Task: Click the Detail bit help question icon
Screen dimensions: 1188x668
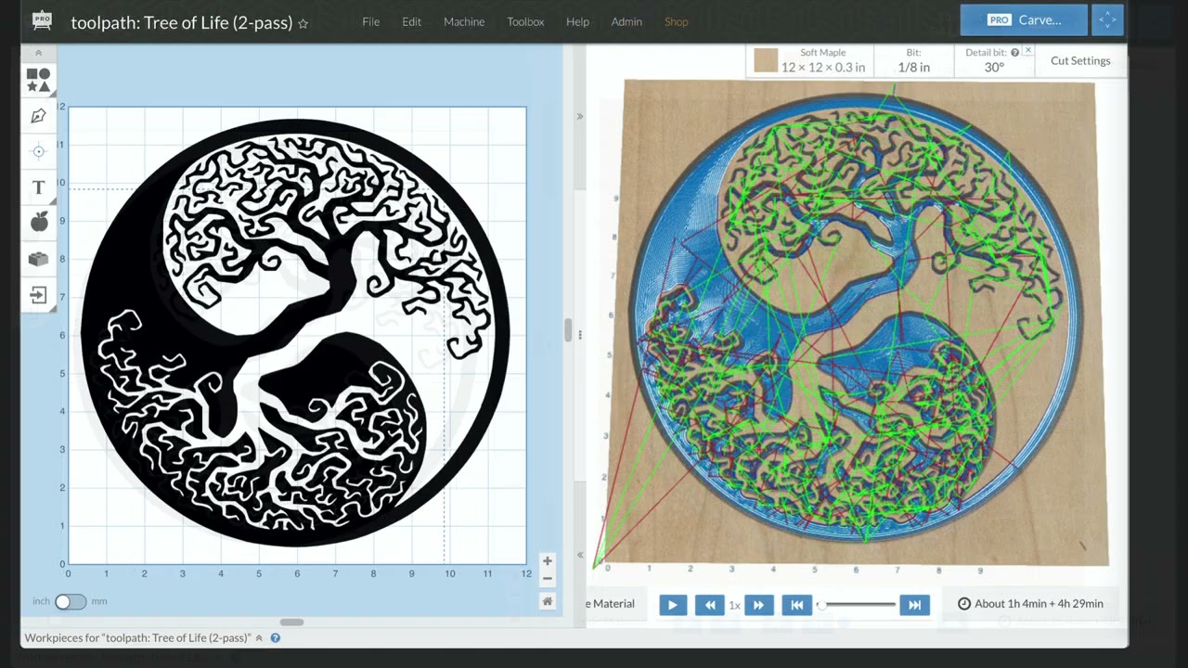Action: coord(1014,53)
